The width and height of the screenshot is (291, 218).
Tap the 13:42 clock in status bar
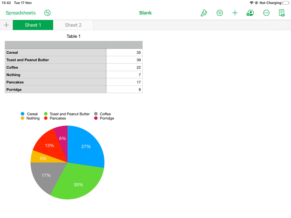(6, 3)
